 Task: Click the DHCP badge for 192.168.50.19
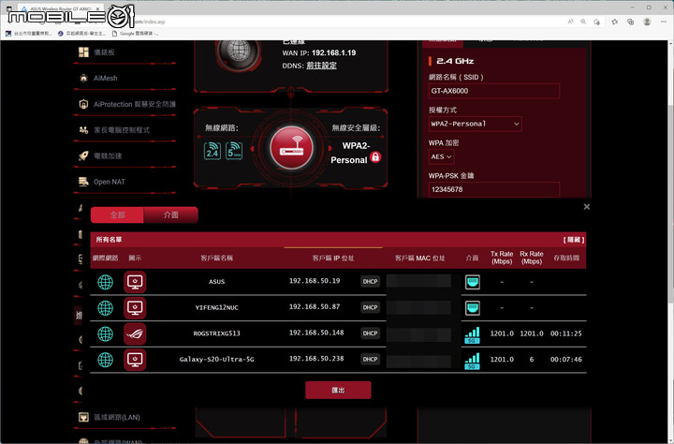(370, 281)
